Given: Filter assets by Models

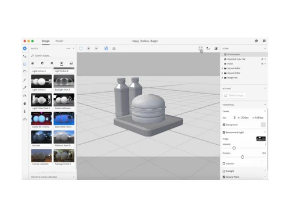Looking at the screenshot, I should click(x=32, y=63).
